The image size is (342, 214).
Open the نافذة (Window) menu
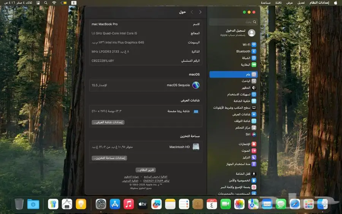[278, 3]
